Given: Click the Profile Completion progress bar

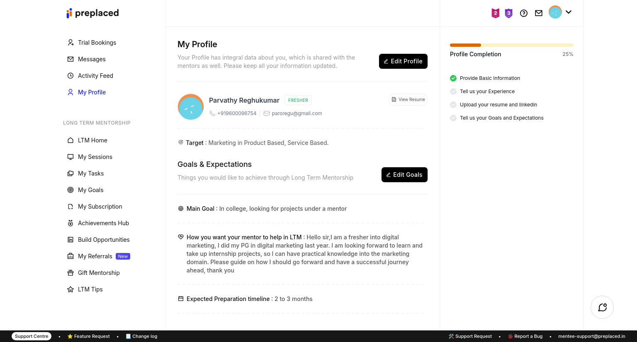Looking at the screenshot, I should pyautogui.click(x=511, y=45).
